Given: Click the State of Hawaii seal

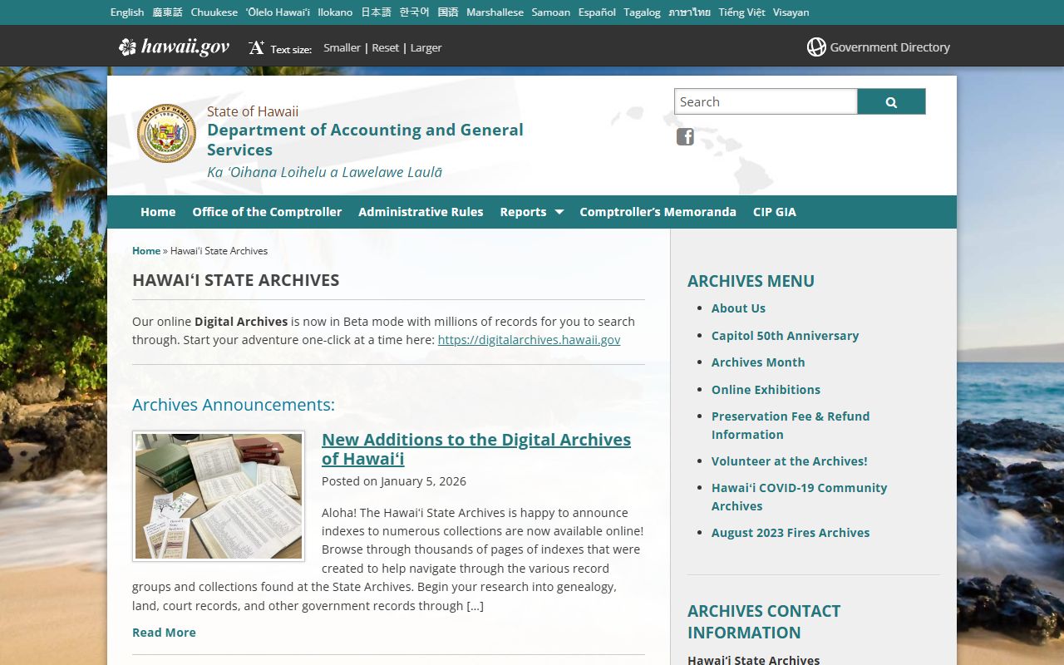Looking at the screenshot, I should coord(166,133).
